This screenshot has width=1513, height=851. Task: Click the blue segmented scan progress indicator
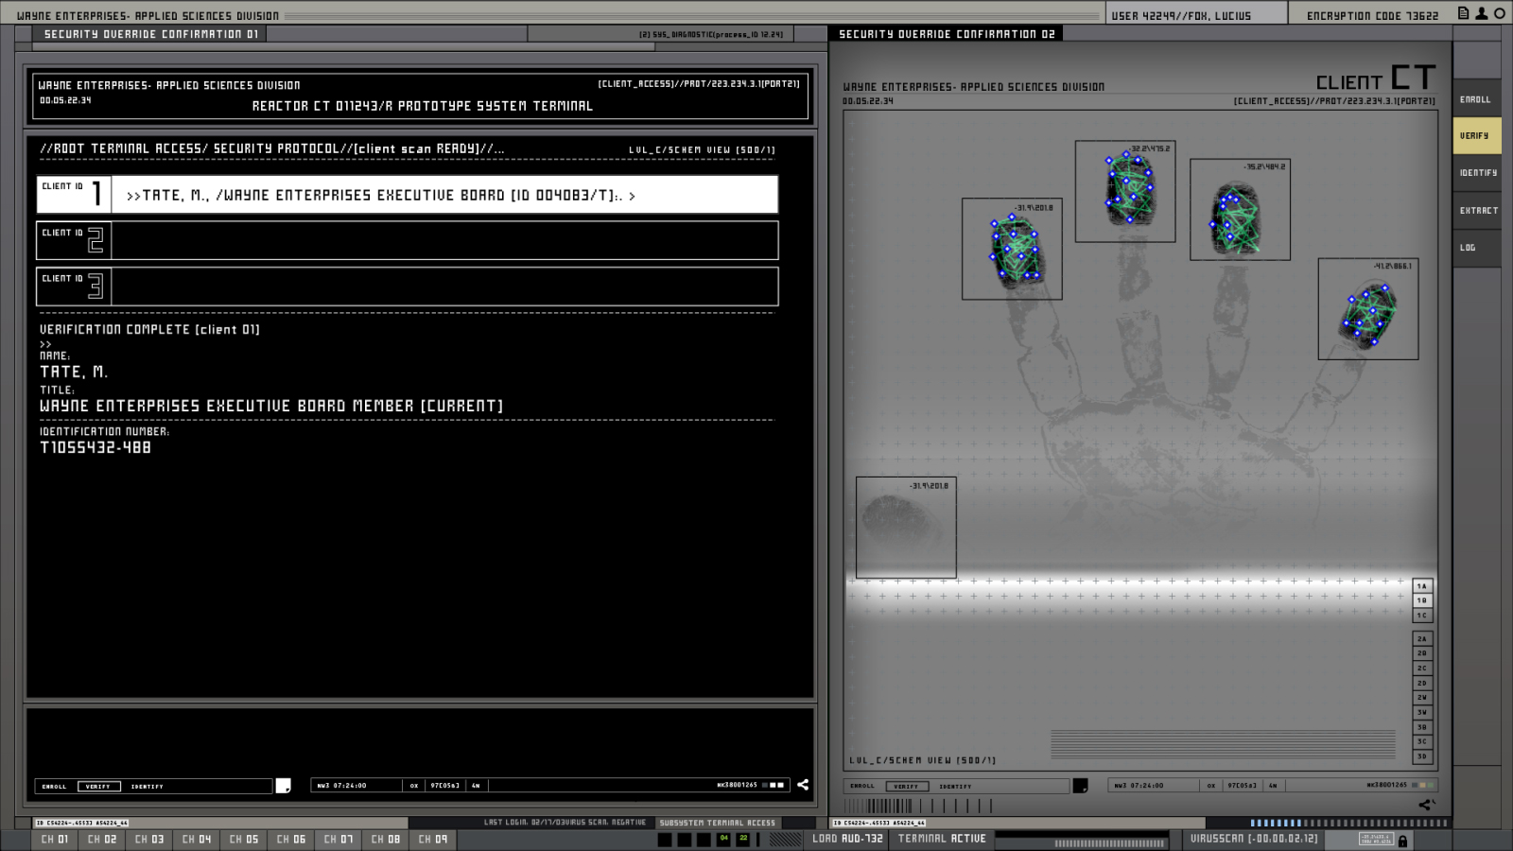[1348, 823]
